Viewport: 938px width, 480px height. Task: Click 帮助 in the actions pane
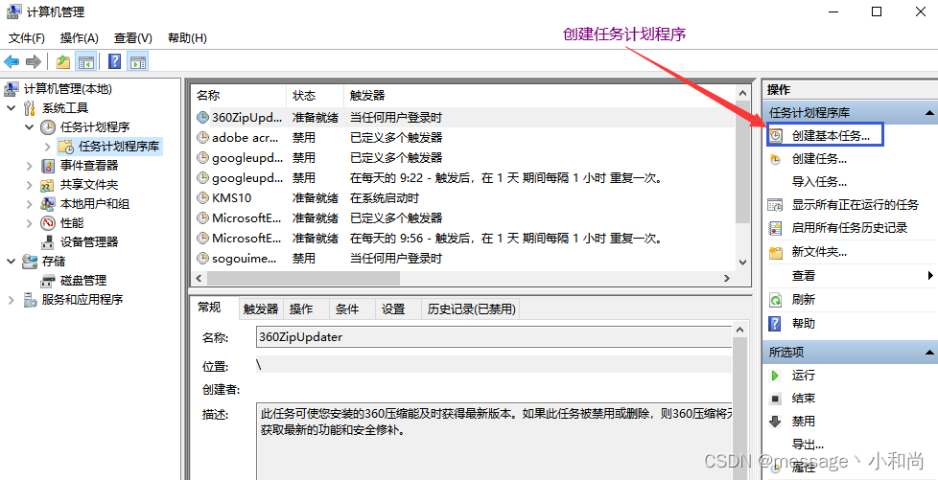click(x=804, y=324)
